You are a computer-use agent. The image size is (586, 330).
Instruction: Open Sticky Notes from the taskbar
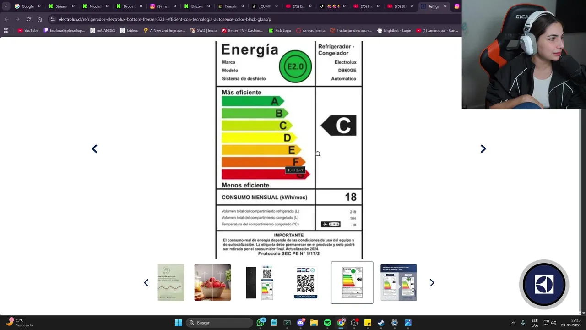(368, 323)
